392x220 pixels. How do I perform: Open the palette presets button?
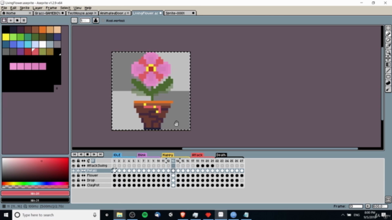tap(17, 20)
